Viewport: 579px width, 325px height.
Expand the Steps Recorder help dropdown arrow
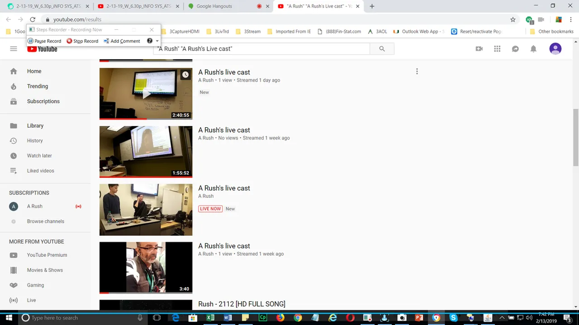click(157, 41)
